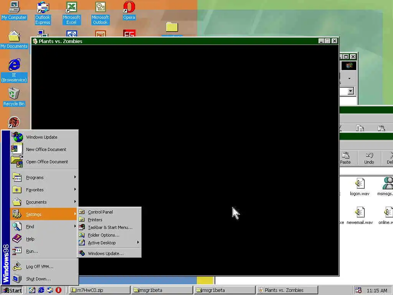Click the Plants vs. Zombies title icon
393x295 pixels.
click(x=35, y=41)
